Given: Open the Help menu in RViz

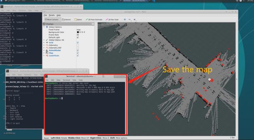Looking at the screenshot, I should (x=58, y=15).
